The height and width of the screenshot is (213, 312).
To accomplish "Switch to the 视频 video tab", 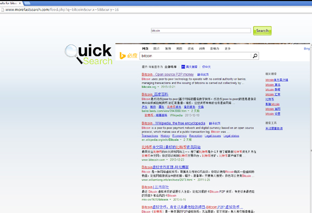I will [168, 48].
